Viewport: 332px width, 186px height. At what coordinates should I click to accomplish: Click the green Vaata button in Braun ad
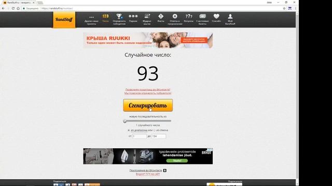[x=177, y=161]
